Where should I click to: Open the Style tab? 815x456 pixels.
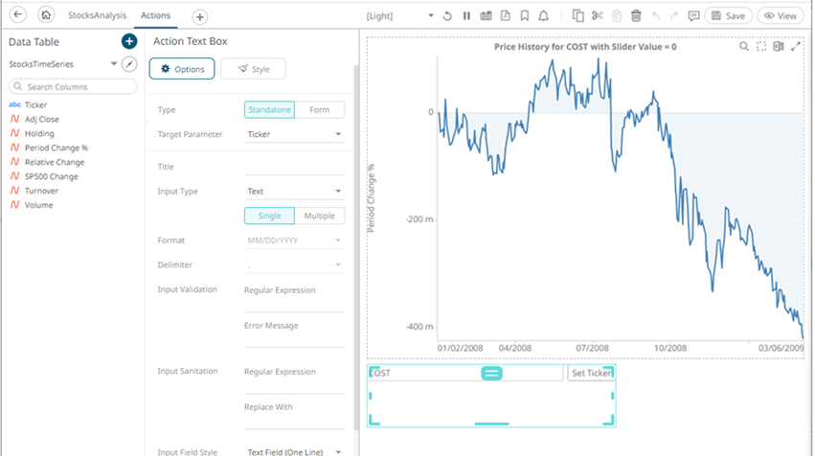pyautogui.click(x=253, y=69)
